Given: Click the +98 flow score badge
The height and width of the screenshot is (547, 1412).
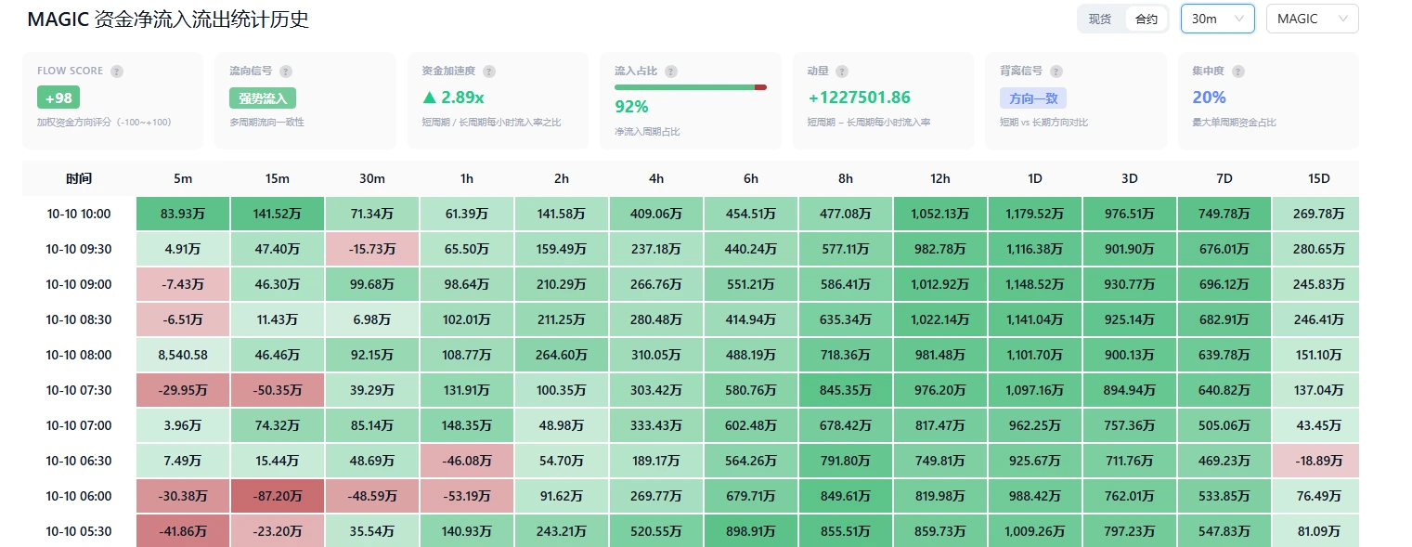Looking at the screenshot, I should pyautogui.click(x=58, y=98).
